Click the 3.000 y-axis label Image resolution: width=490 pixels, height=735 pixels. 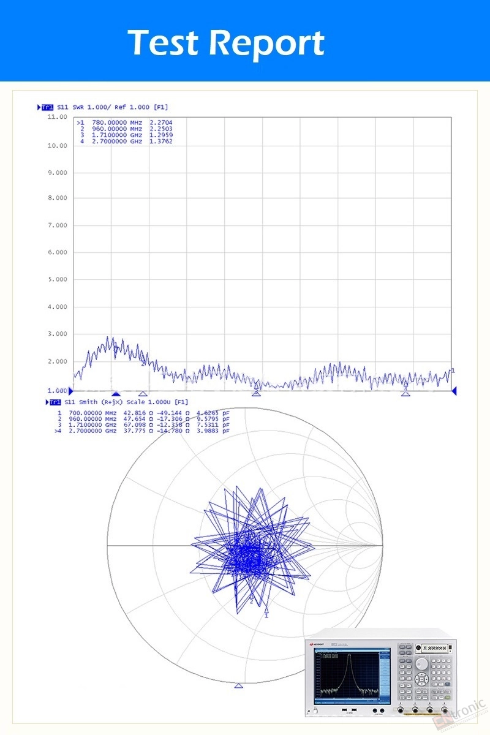tap(58, 334)
